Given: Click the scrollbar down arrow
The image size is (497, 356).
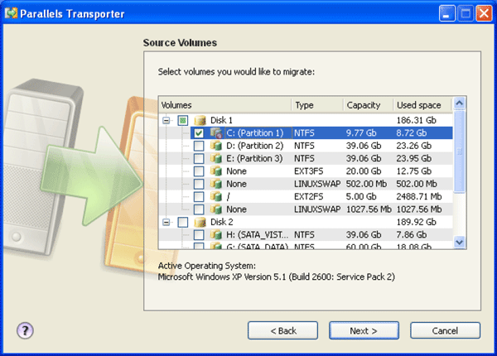Looking at the screenshot, I should pyautogui.click(x=459, y=243).
